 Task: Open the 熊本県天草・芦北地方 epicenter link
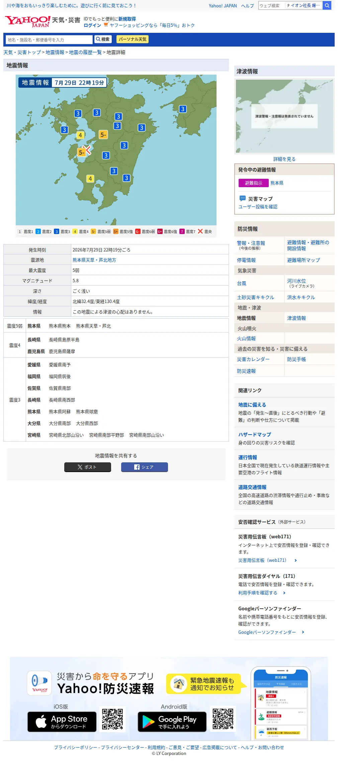point(94,260)
